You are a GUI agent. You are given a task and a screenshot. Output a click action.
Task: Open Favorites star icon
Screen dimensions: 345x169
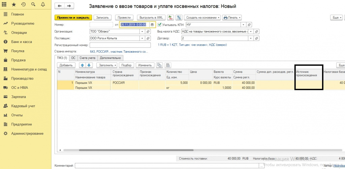(13, 4)
